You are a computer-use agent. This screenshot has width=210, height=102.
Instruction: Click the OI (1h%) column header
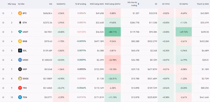[166, 4]
